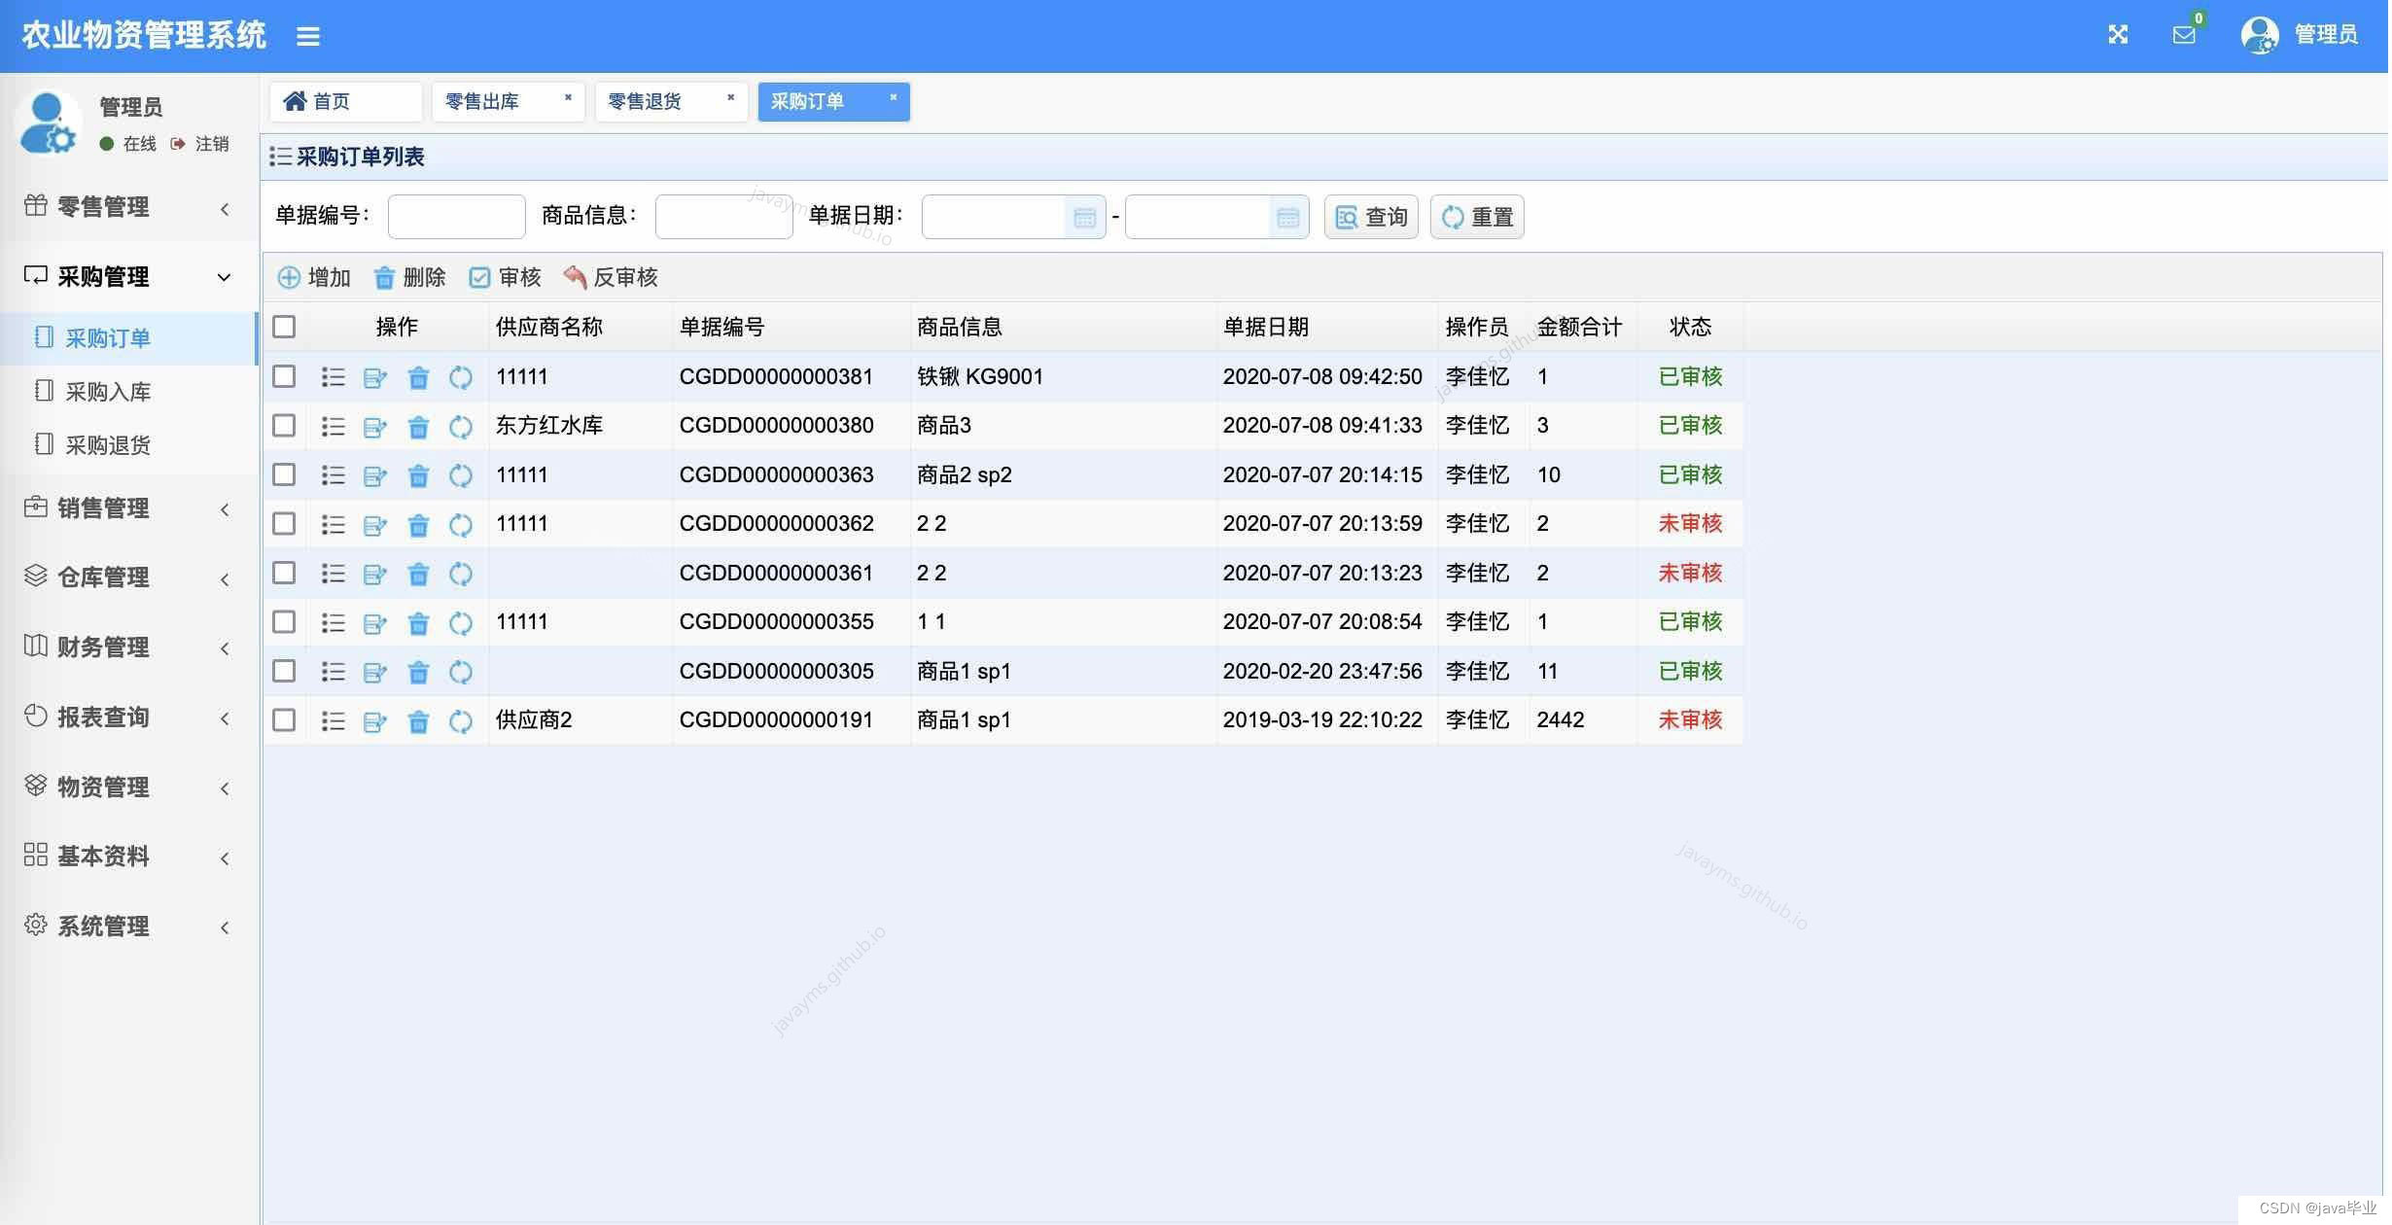Delete order CGDD00000000380 via trash icon
This screenshot has height=1225, width=2392.
[x=418, y=426]
